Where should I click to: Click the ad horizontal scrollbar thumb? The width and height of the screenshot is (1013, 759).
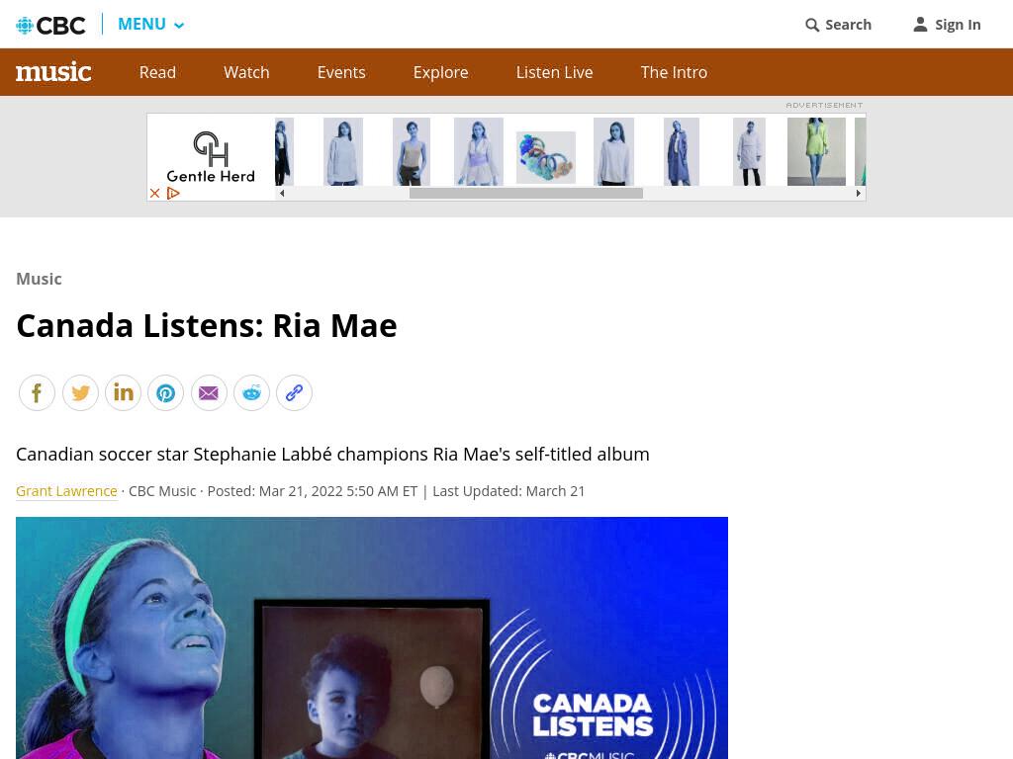tap(526, 193)
